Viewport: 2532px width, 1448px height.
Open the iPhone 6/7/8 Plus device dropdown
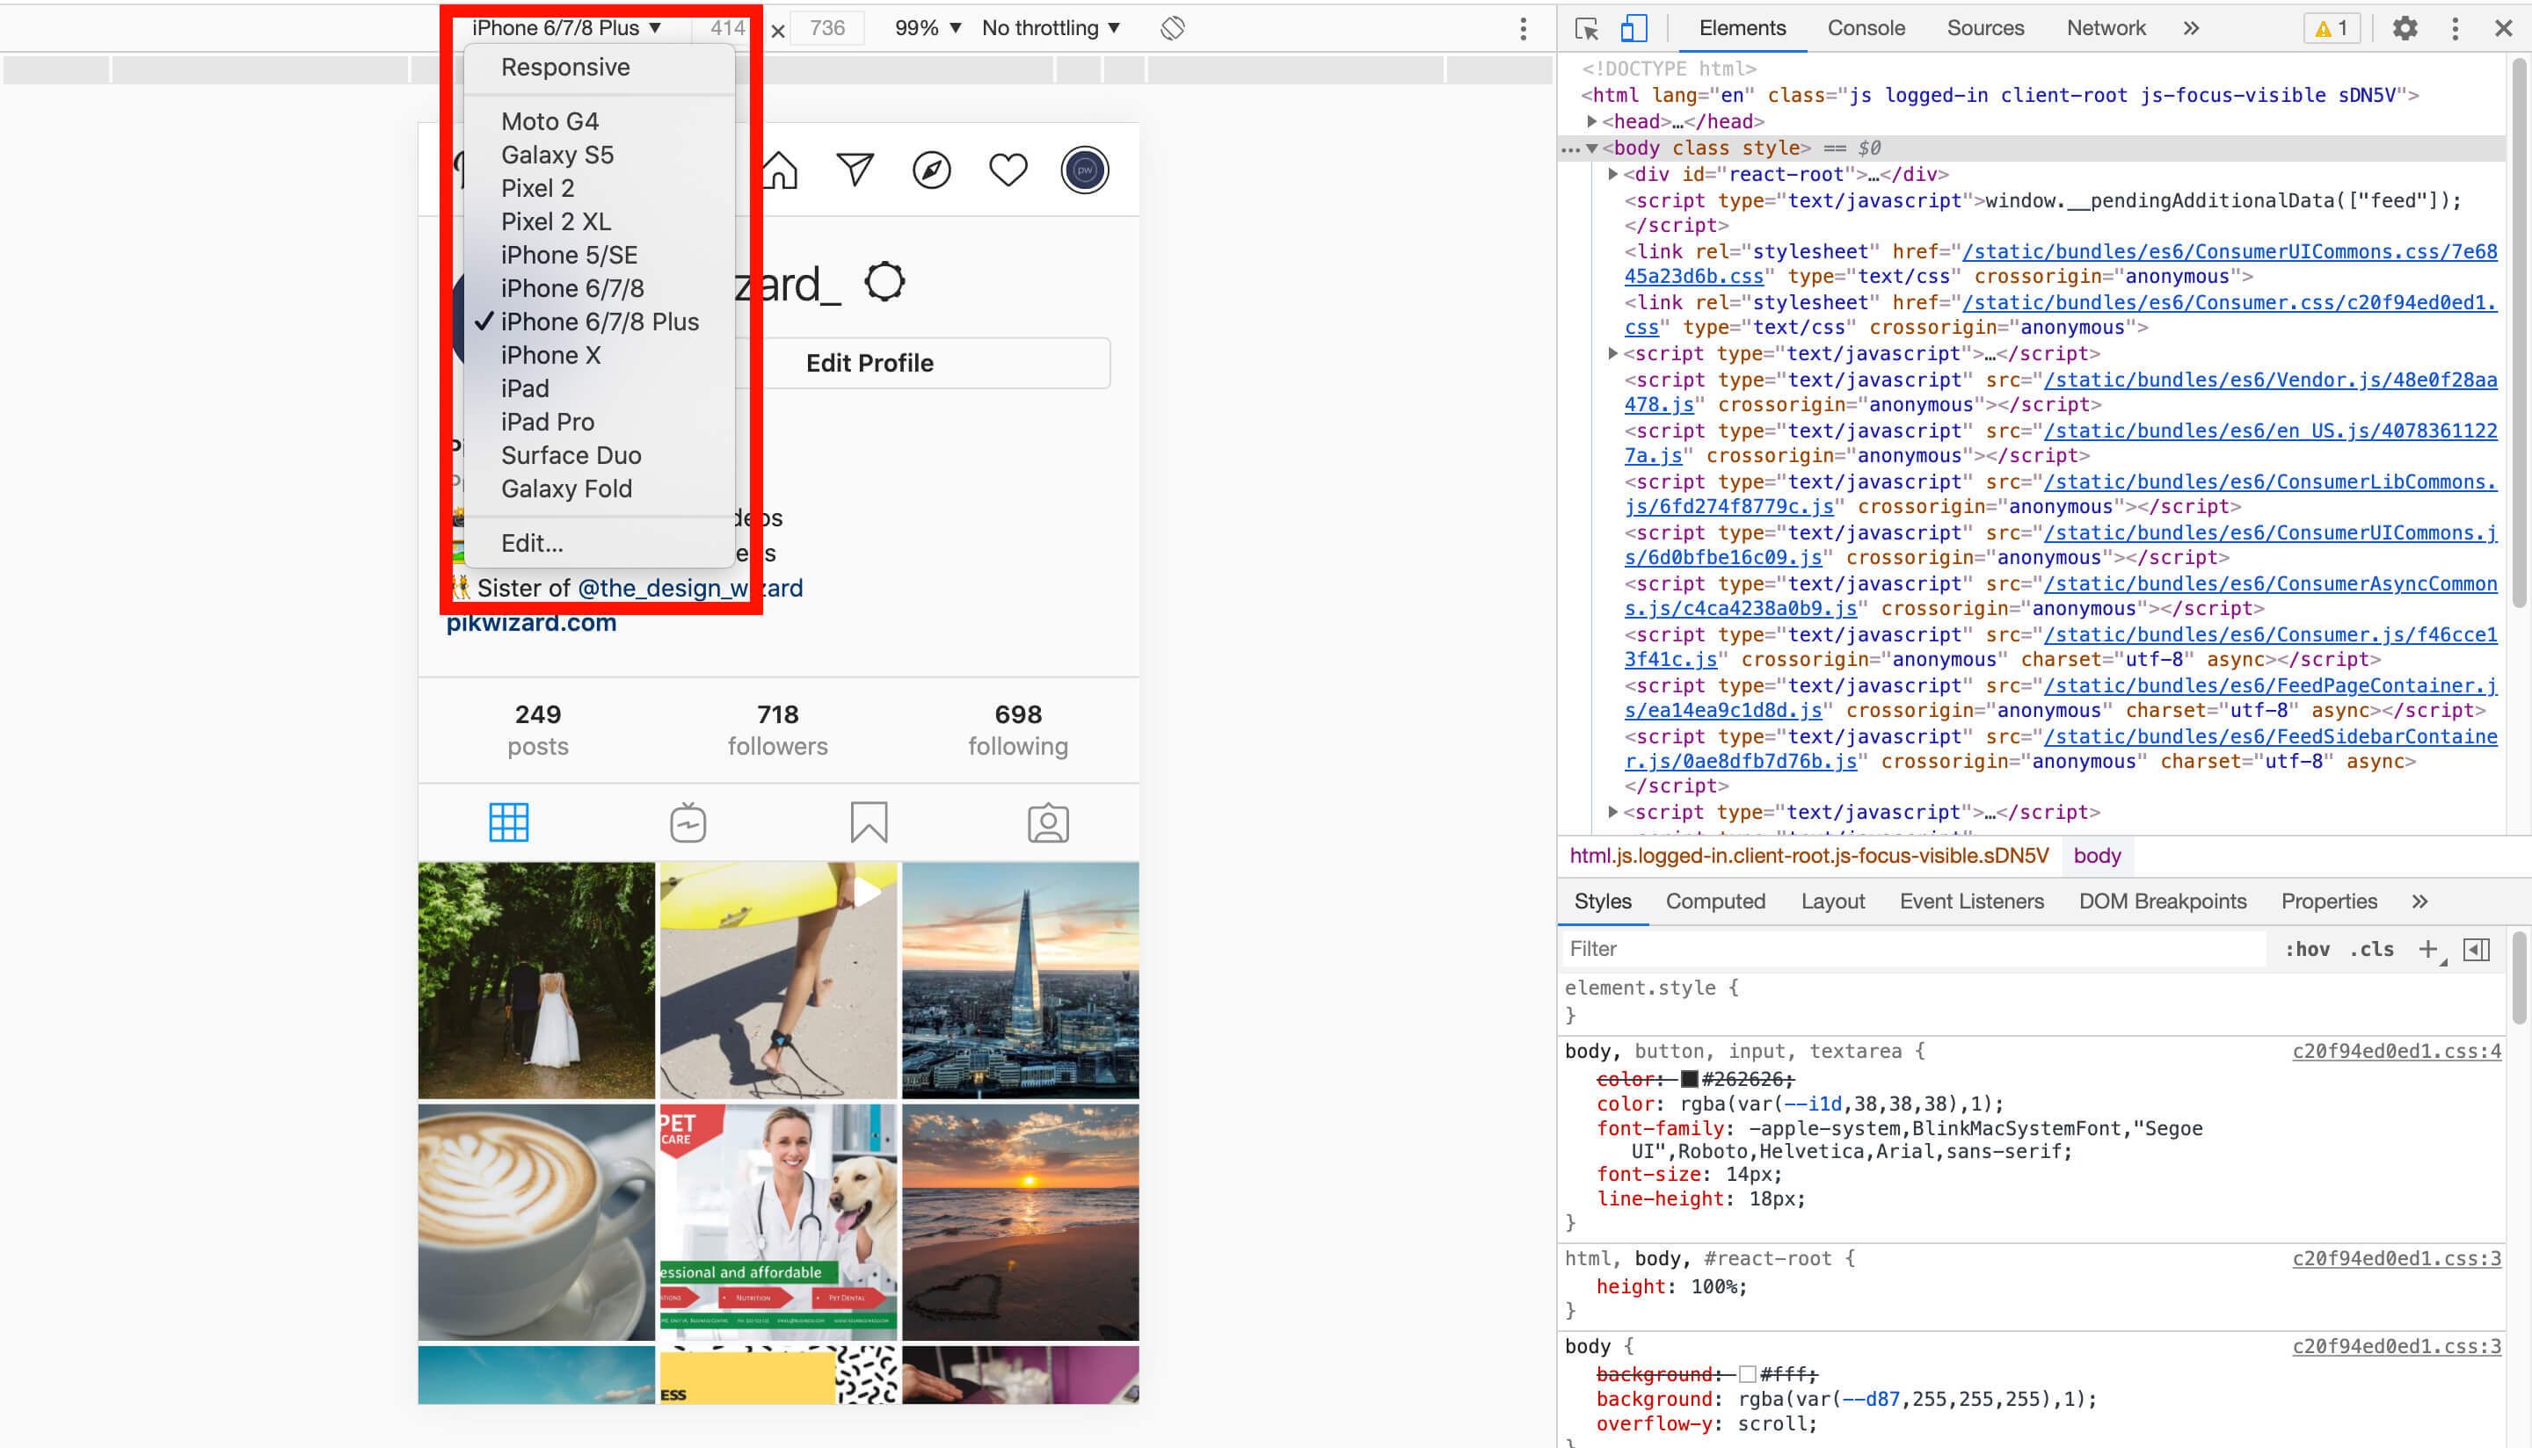[566, 28]
